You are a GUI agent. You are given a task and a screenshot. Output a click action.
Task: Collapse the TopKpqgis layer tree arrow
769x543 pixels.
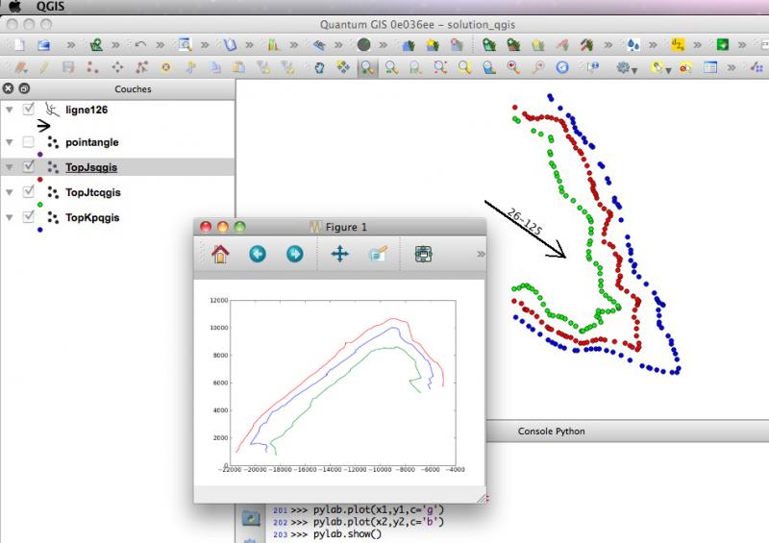click(x=10, y=217)
